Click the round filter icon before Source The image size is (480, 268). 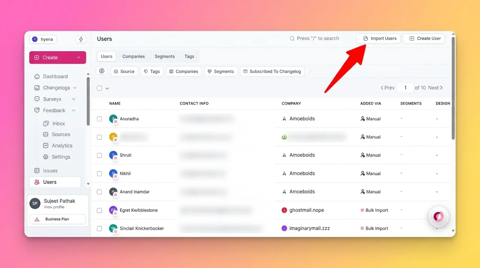coord(102,71)
